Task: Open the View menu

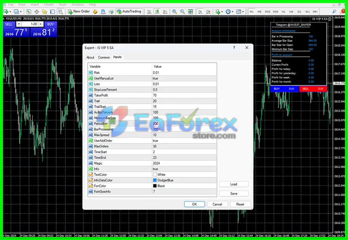Action: point(22,4)
